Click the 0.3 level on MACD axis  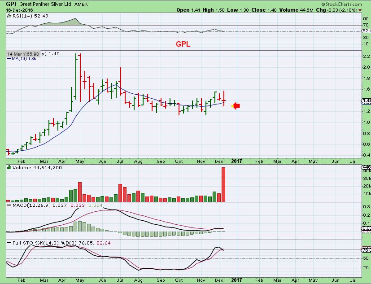pyautogui.click(x=366, y=207)
